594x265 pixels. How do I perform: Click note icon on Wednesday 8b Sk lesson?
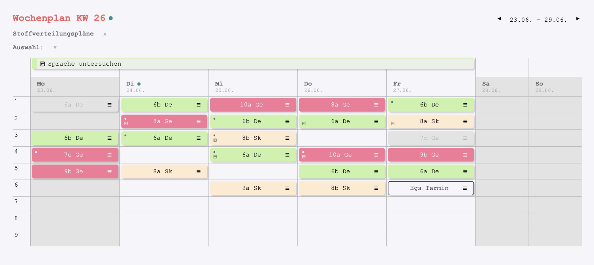click(x=215, y=140)
